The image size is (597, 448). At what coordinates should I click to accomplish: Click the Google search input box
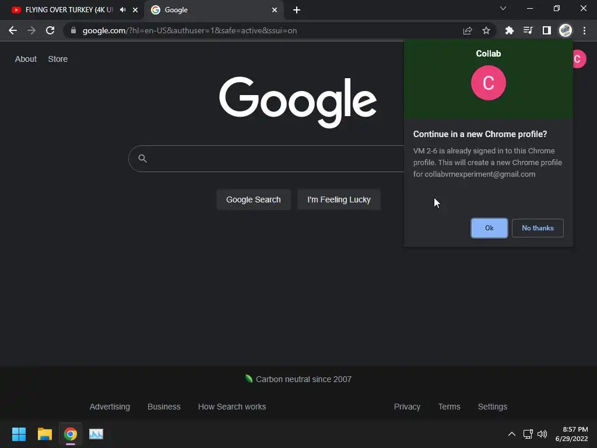(266, 159)
